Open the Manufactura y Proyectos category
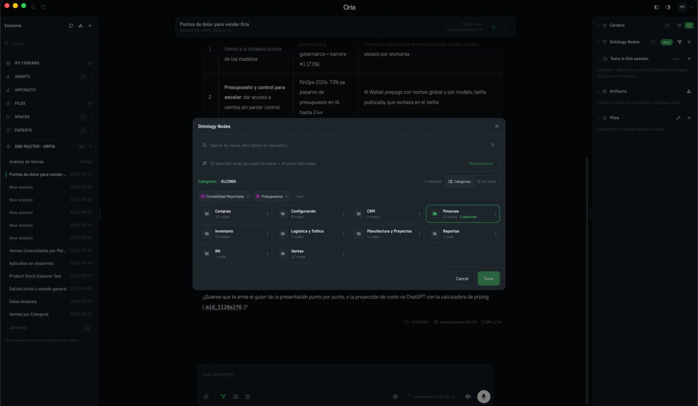 pos(387,234)
